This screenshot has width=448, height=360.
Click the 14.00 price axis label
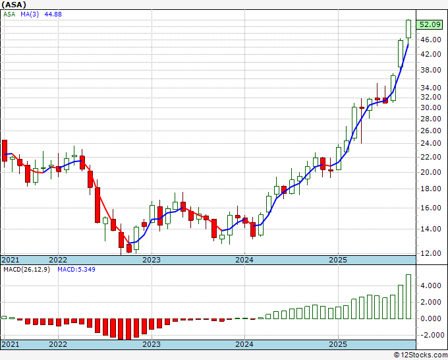pyautogui.click(x=431, y=229)
